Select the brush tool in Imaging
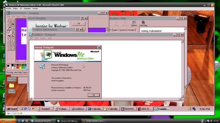Viewport: 220px width, 123px height. pos(13,32)
